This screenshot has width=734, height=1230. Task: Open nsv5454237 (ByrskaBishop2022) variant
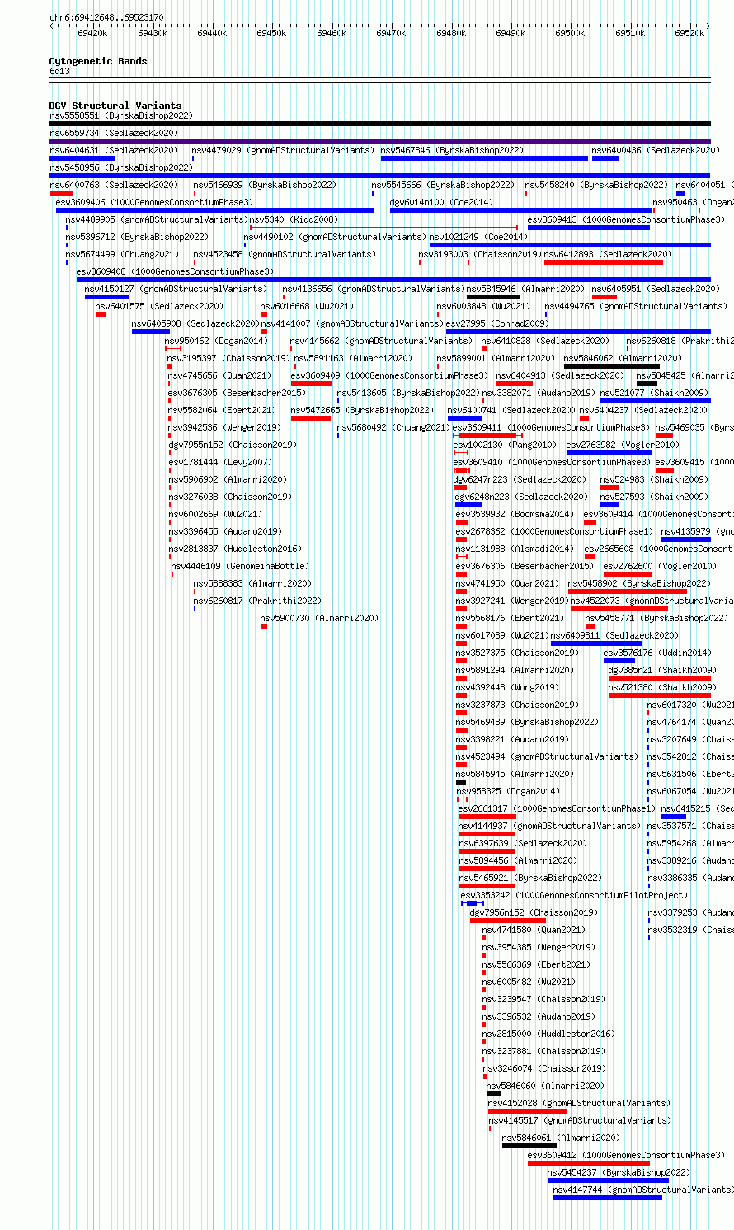(619, 1173)
